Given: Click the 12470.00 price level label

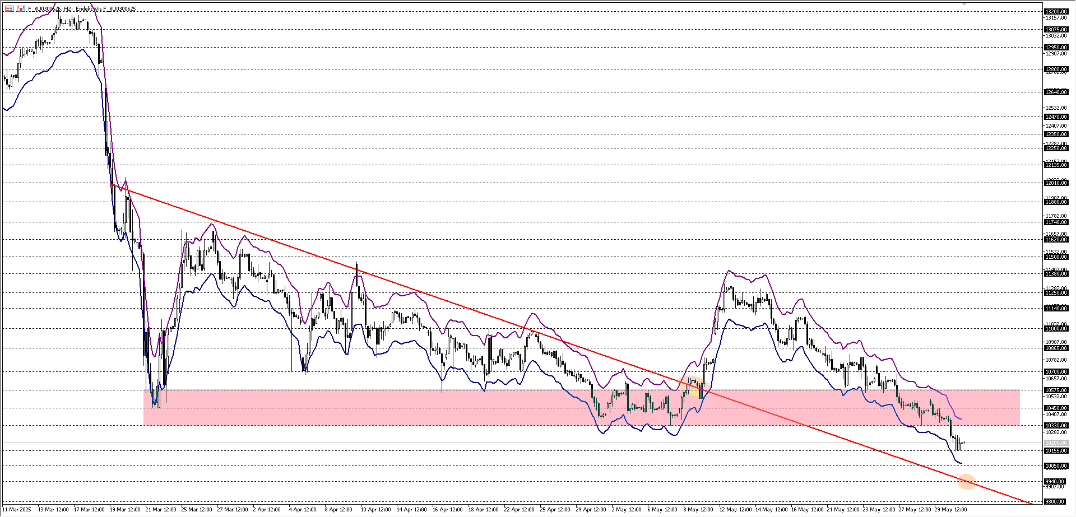Looking at the screenshot, I should 1056,117.
